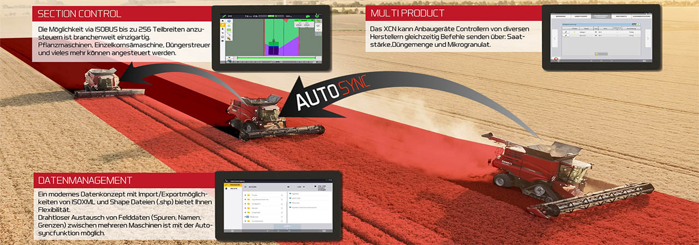Click green camera icon in map tablet header
The width and height of the screenshot is (699, 245).
(307, 16)
